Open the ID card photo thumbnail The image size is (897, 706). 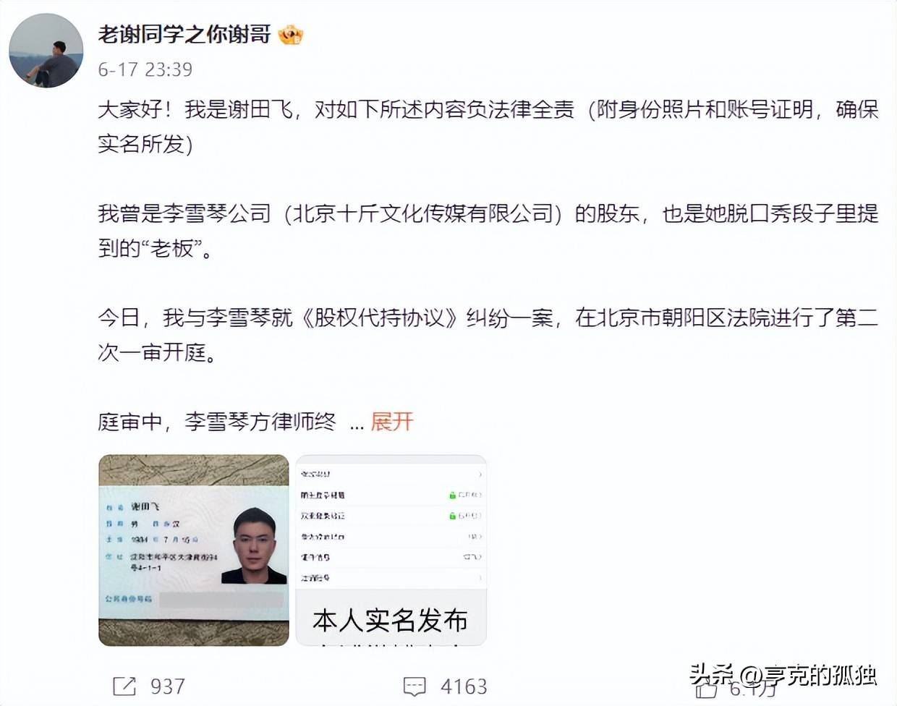(194, 550)
